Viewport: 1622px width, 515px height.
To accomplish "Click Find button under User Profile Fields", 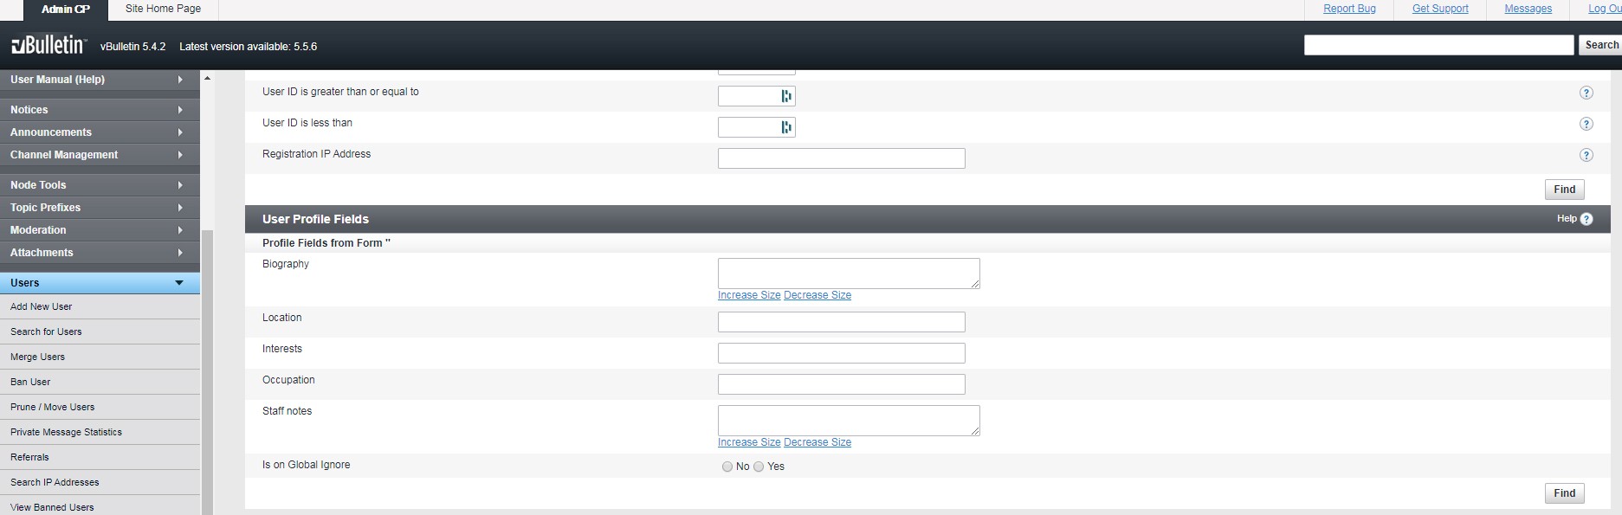I will (1564, 493).
